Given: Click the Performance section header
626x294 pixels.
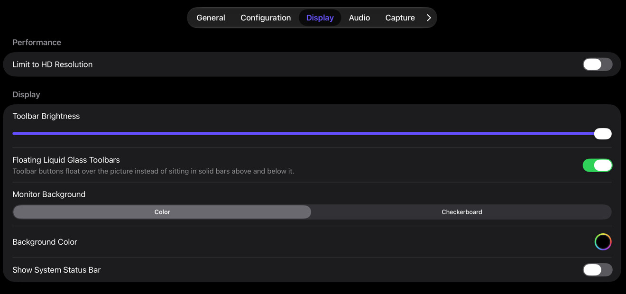Looking at the screenshot, I should coord(37,42).
